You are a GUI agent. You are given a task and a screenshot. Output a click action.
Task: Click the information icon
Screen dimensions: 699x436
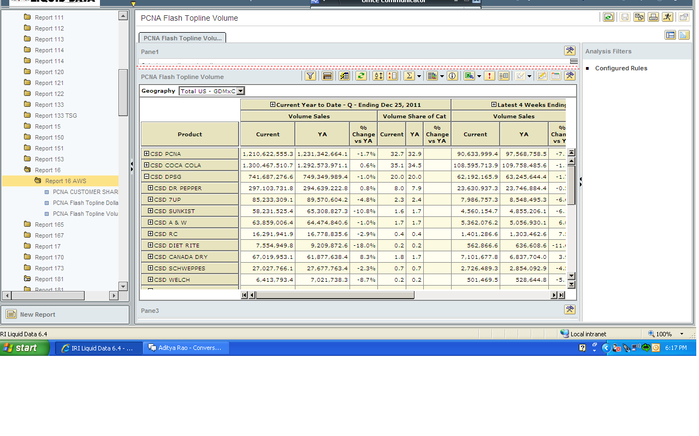tap(452, 76)
